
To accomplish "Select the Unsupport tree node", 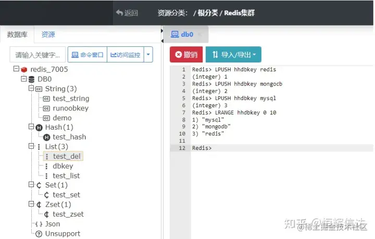I will pyautogui.click(x=63, y=233).
